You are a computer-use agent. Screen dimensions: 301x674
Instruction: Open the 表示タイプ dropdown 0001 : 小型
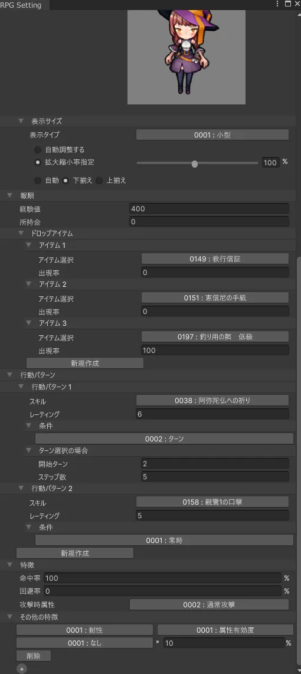point(212,135)
